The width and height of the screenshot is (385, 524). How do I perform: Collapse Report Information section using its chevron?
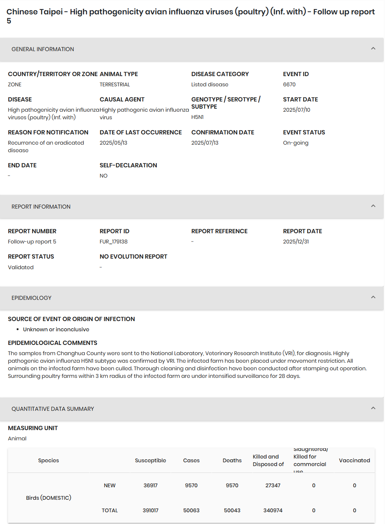click(x=373, y=206)
